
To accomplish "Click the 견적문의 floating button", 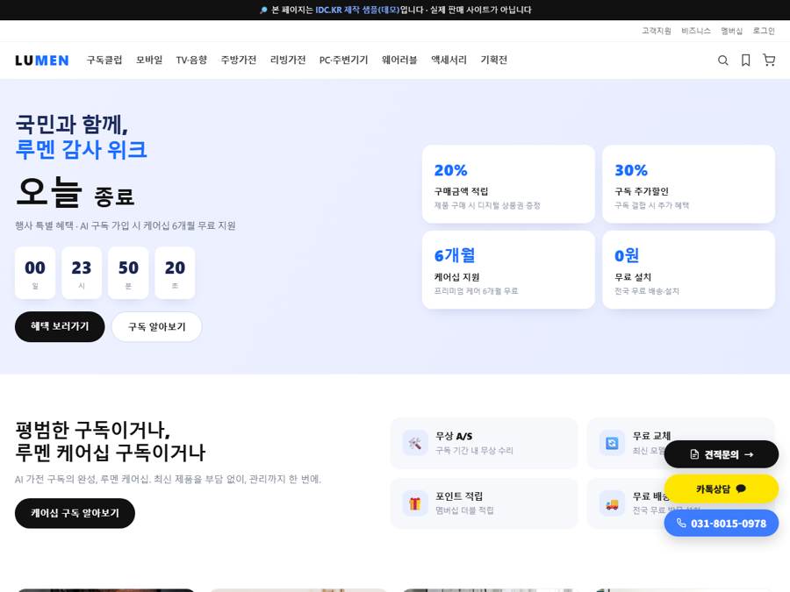I will tap(722, 454).
